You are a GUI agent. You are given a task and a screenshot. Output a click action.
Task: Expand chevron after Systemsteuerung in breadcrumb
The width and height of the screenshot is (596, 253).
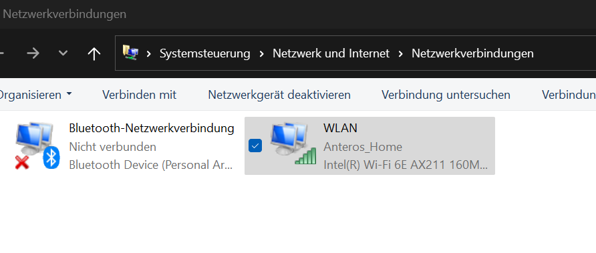[x=261, y=53]
